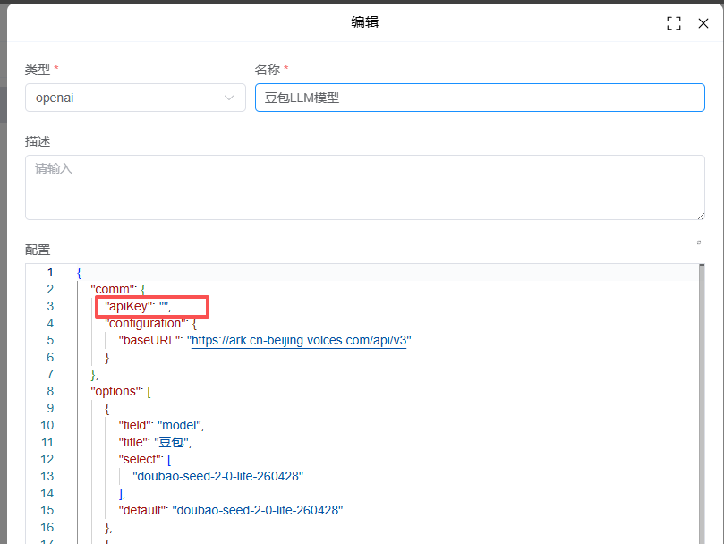Open the baseURL link in the config
Image resolution: width=724 pixels, height=544 pixels.
[x=299, y=340]
